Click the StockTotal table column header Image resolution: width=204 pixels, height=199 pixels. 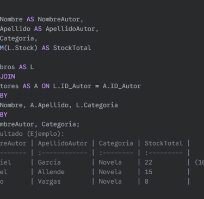tap(164, 144)
